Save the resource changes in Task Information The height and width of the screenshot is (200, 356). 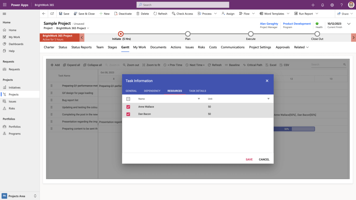click(249, 159)
